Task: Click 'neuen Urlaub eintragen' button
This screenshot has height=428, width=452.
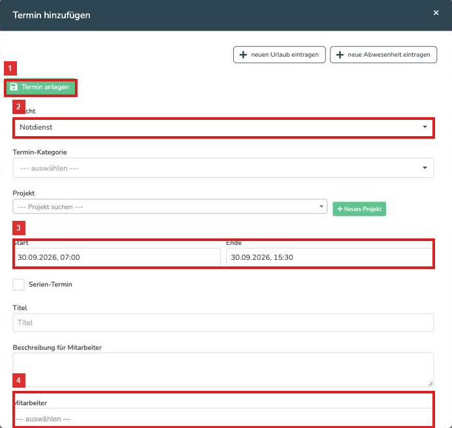Action: tap(279, 55)
